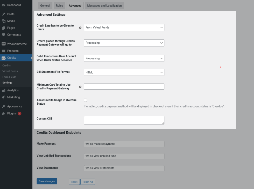
Task: Click the WooCommerce logo icon in sidebar
Action: [4, 44]
